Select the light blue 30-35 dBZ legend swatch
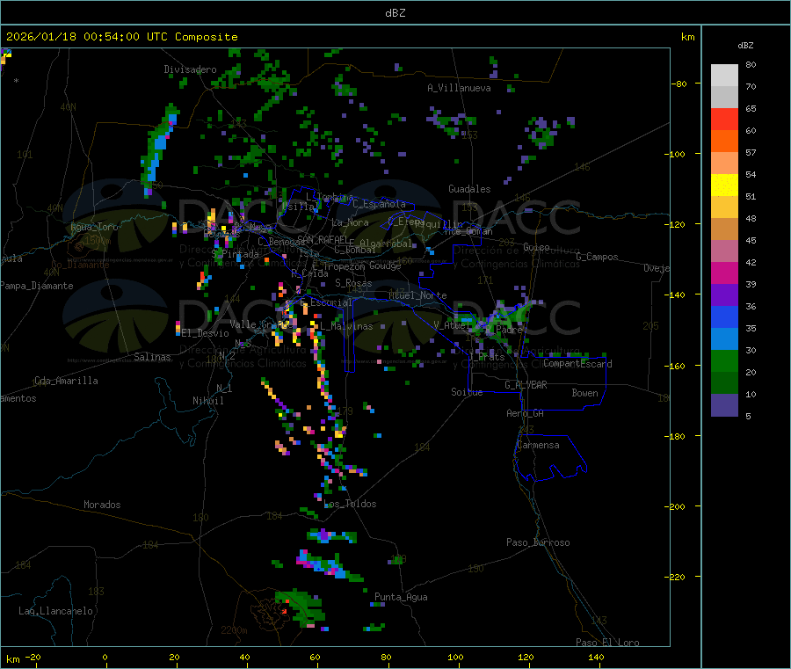Screen dimensions: 791x669 (724, 339)
